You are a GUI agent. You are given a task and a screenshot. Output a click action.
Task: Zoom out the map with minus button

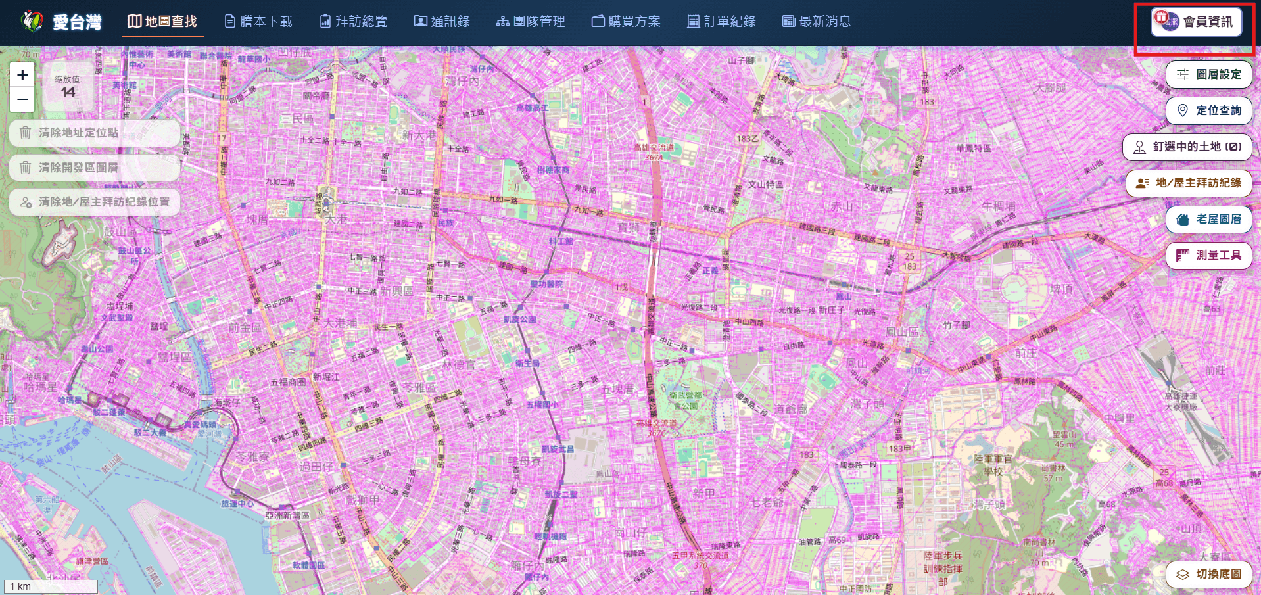pos(22,100)
